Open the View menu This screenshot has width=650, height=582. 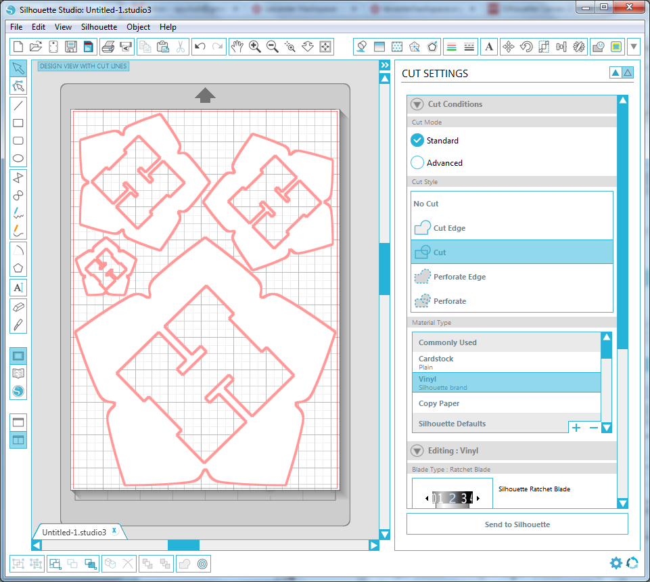click(63, 27)
